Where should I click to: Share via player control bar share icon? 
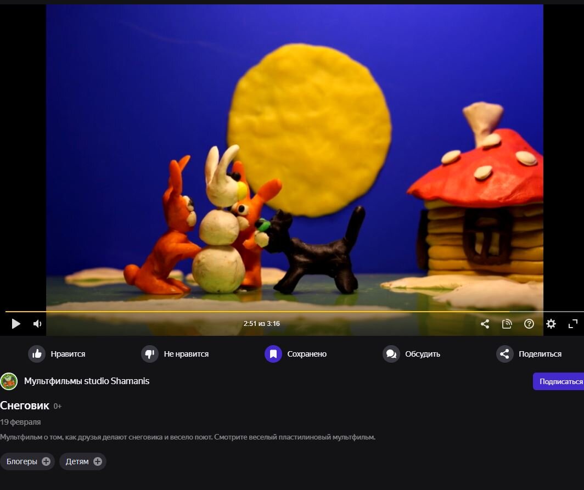(485, 324)
